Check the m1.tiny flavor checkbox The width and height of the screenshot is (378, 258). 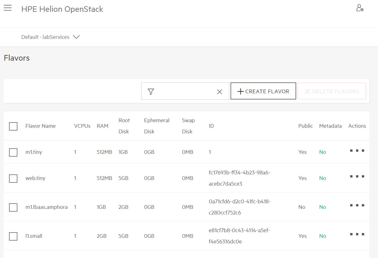point(13,152)
